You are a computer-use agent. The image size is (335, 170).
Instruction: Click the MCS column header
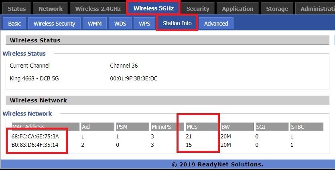(192, 127)
